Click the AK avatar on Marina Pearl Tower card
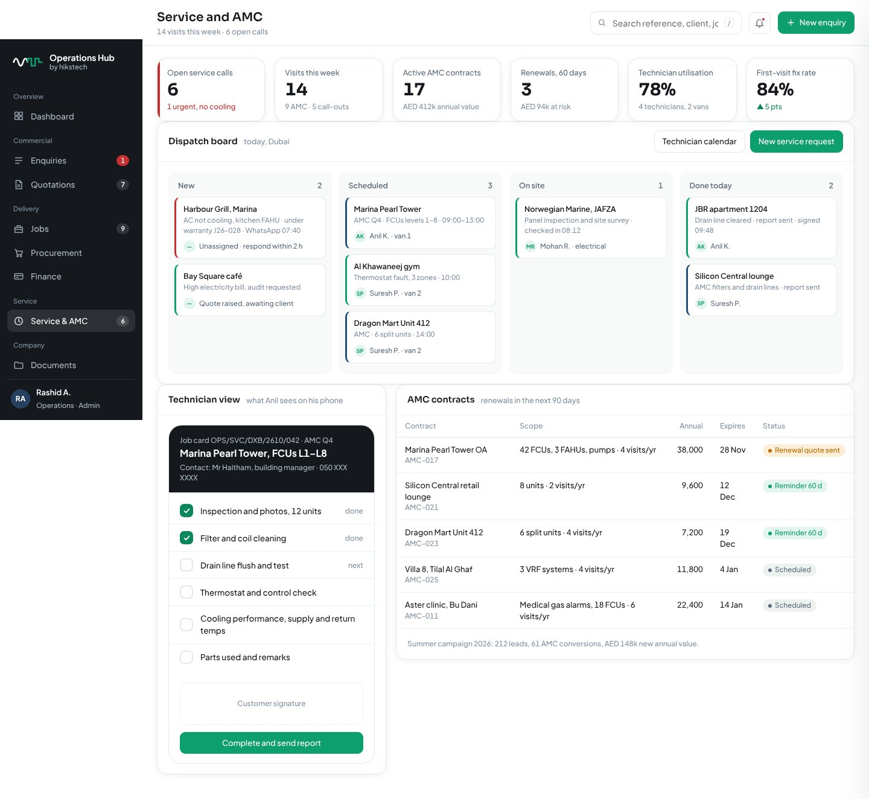869x799 pixels. 360,236
